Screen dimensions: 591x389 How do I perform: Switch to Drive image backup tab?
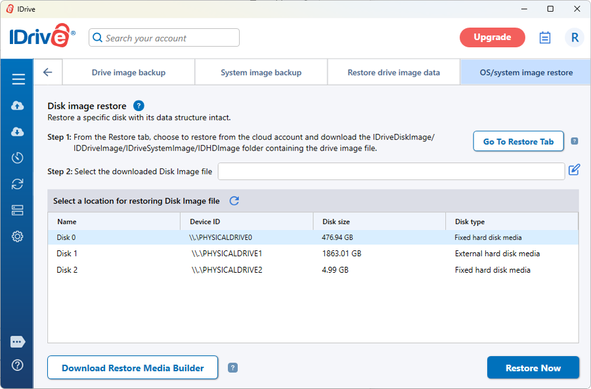pos(129,72)
